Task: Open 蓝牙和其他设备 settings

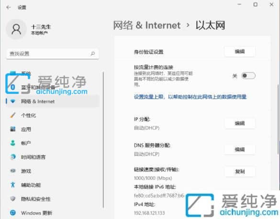Action: pyautogui.click(x=38, y=88)
